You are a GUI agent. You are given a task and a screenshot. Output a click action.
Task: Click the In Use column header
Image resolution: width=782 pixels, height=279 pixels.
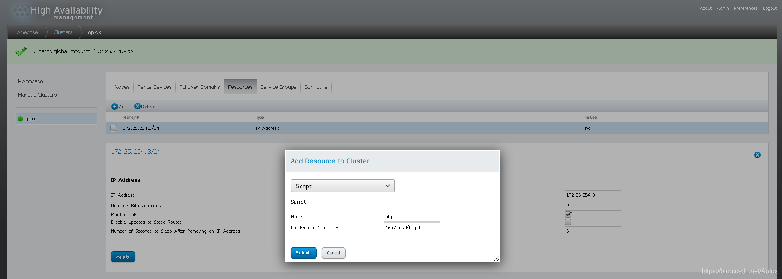[x=591, y=118]
